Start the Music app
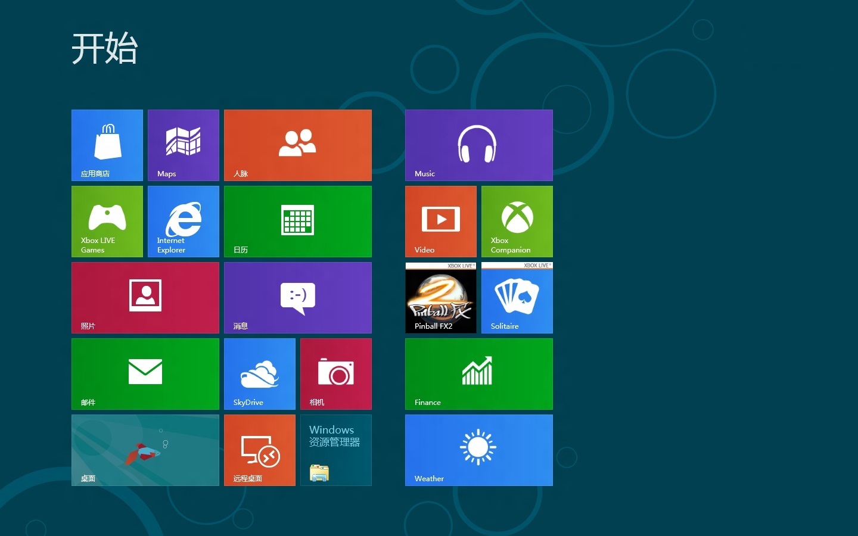 [x=478, y=145]
